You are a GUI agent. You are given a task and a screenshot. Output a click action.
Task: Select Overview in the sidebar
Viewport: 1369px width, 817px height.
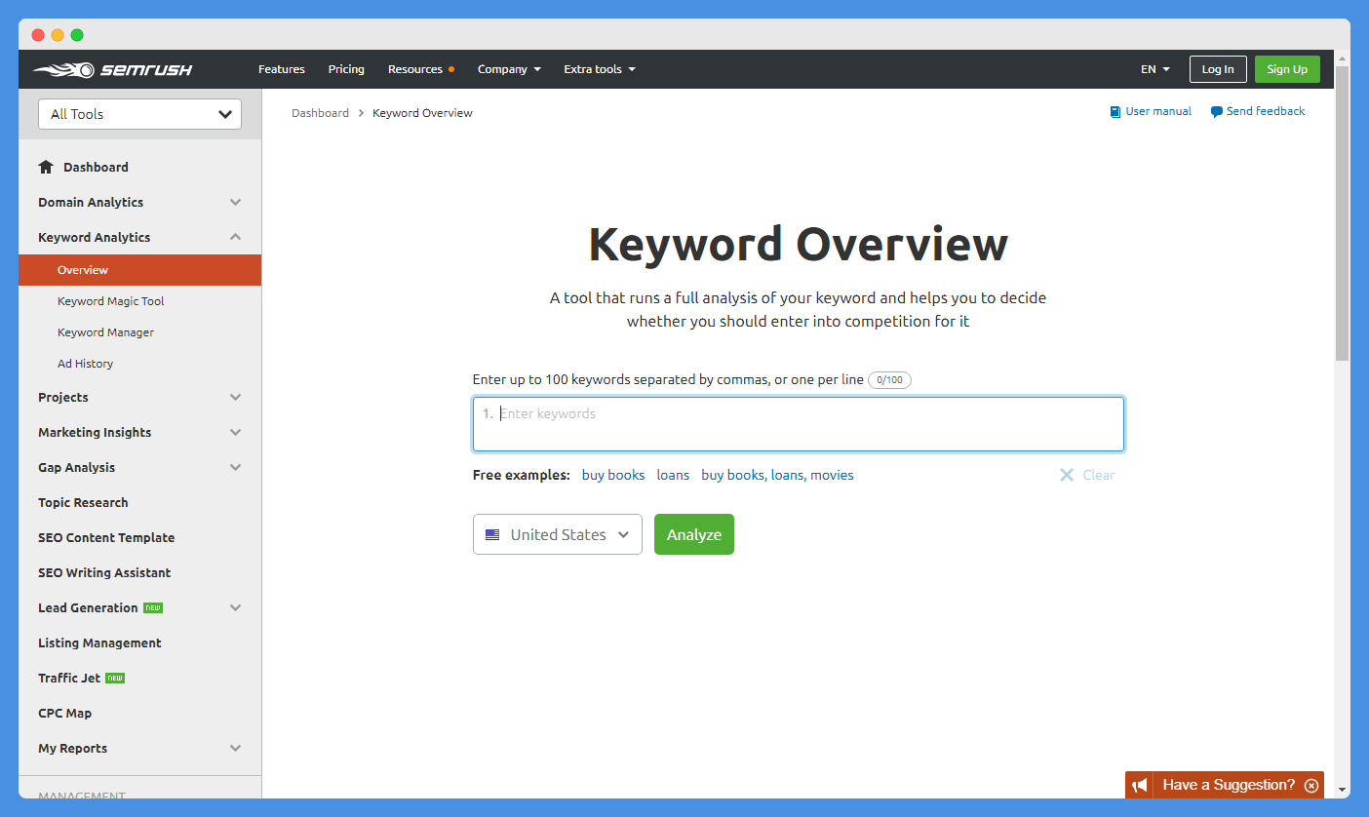coord(139,270)
